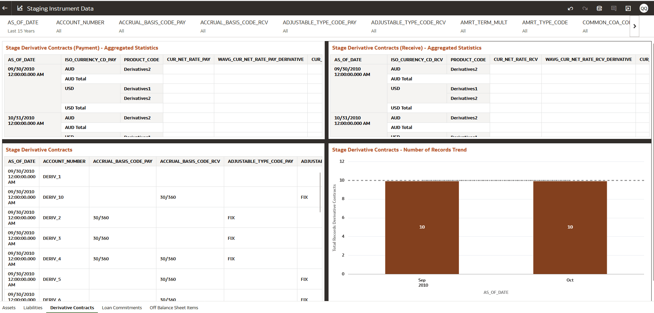Expand more filters using the right chevron
This screenshot has height=313, width=654.
[x=635, y=26]
